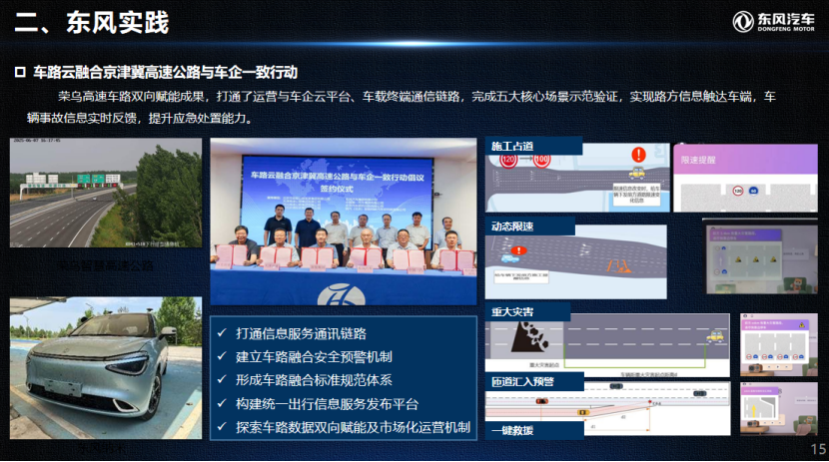This screenshot has height=462, width=829.
Task: Select the 施工占道 label tab
Action: pos(512,146)
